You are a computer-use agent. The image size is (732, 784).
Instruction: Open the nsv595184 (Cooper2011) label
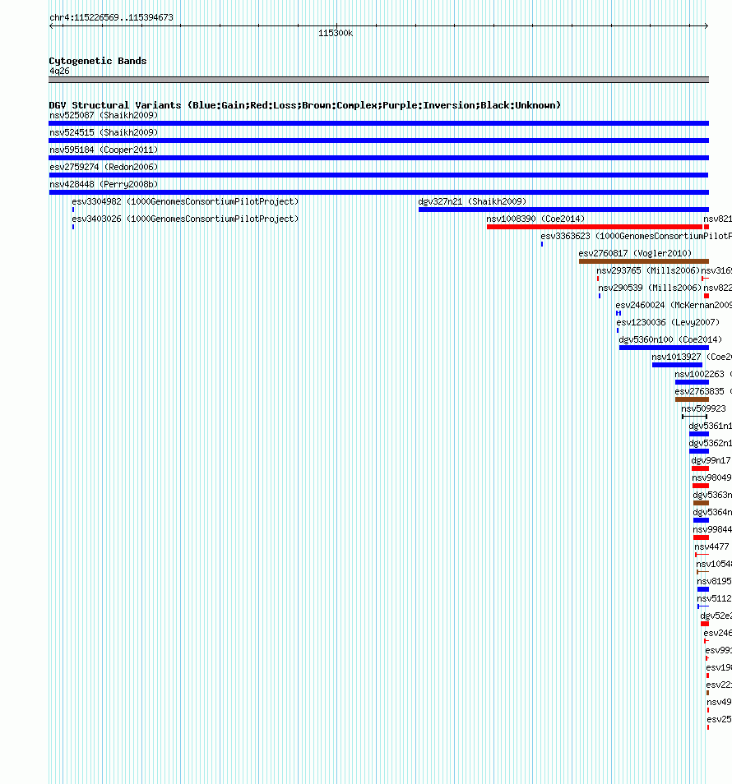[x=104, y=150]
